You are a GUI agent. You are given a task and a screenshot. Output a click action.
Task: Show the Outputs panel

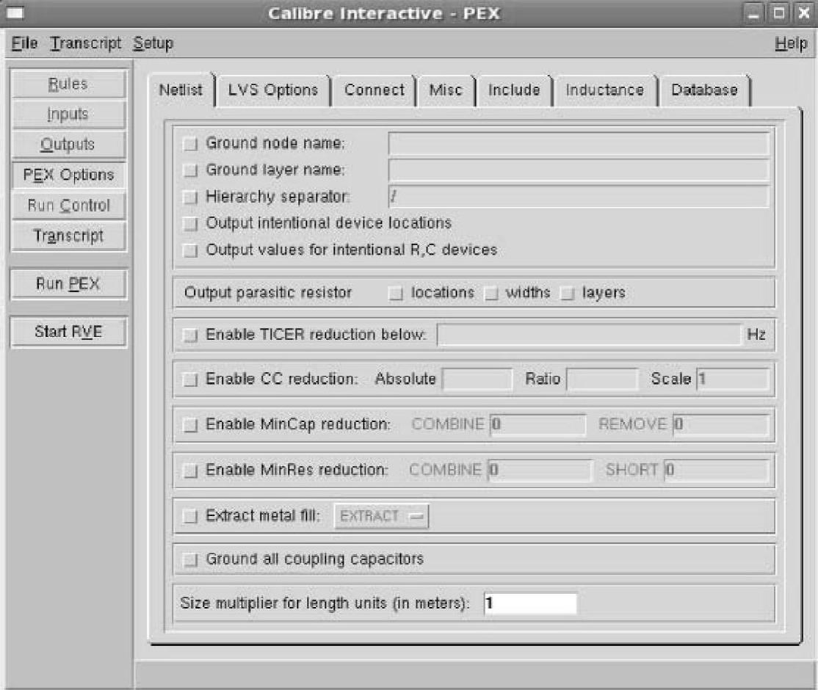(68, 145)
